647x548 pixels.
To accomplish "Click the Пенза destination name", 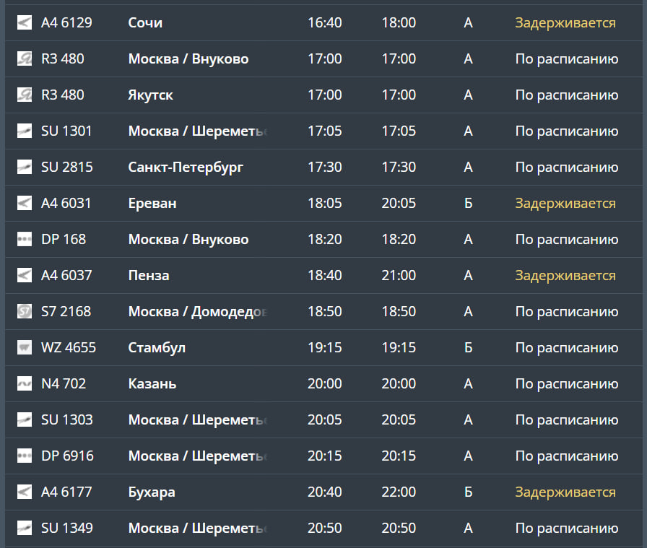I will click(148, 276).
